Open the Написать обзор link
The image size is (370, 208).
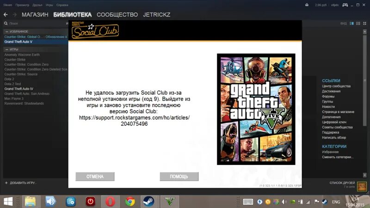334,137
